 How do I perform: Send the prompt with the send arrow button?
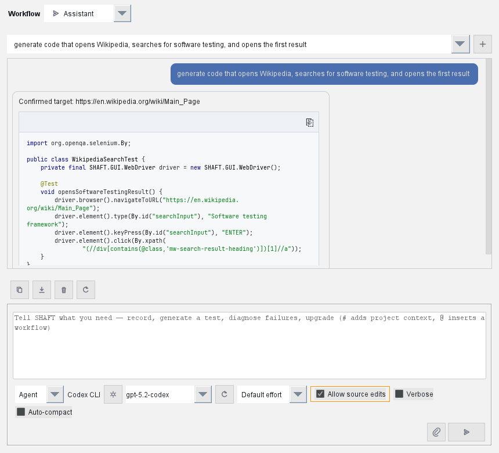pyautogui.click(x=467, y=432)
